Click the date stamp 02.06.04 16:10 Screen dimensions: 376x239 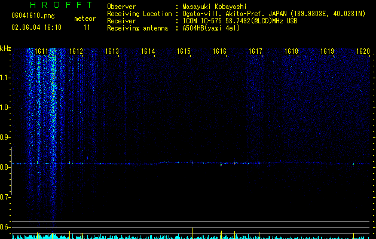[36, 27]
